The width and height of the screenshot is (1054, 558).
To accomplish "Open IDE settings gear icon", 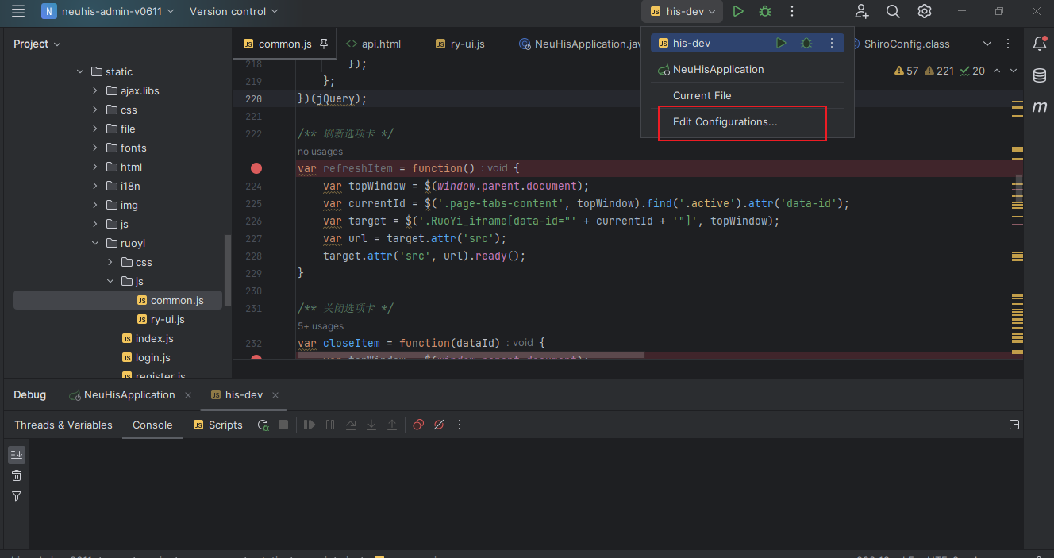I will 925,11.
